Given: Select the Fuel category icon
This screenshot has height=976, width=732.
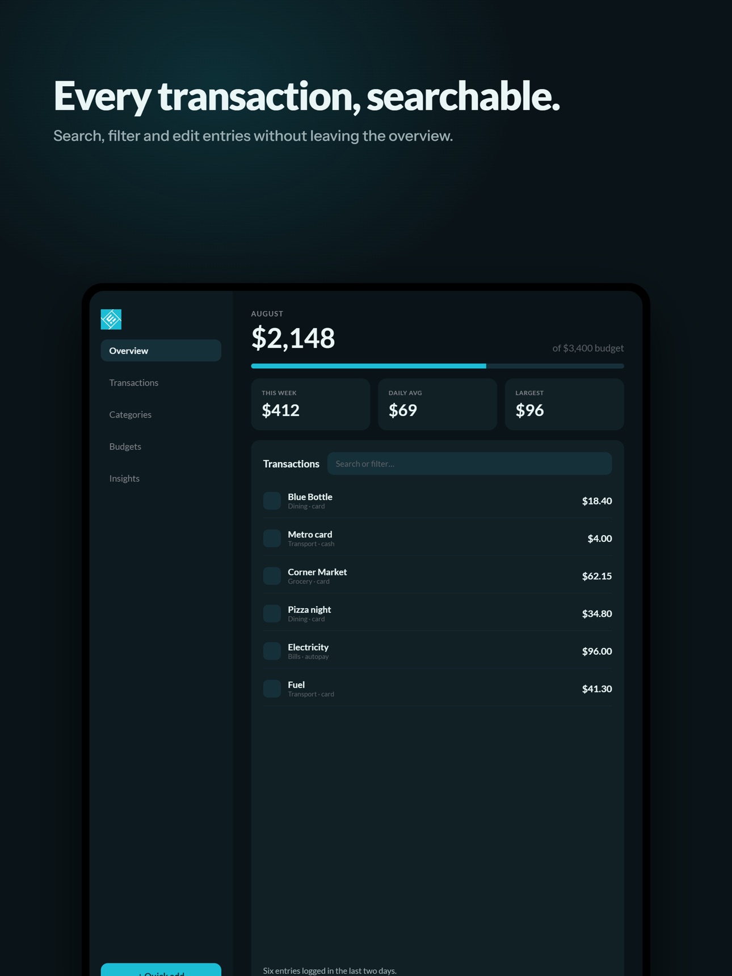Looking at the screenshot, I should (272, 688).
